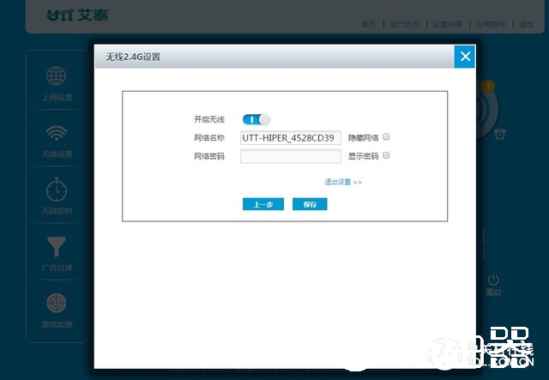This screenshot has width=549, height=380.
Task: Check the 显示密码 checkbox
Action: pos(386,155)
